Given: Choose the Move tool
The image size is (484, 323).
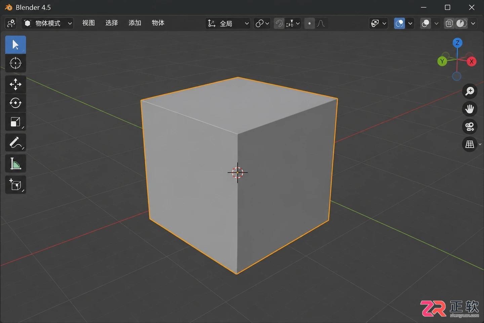Looking at the screenshot, I should point(15,84).
